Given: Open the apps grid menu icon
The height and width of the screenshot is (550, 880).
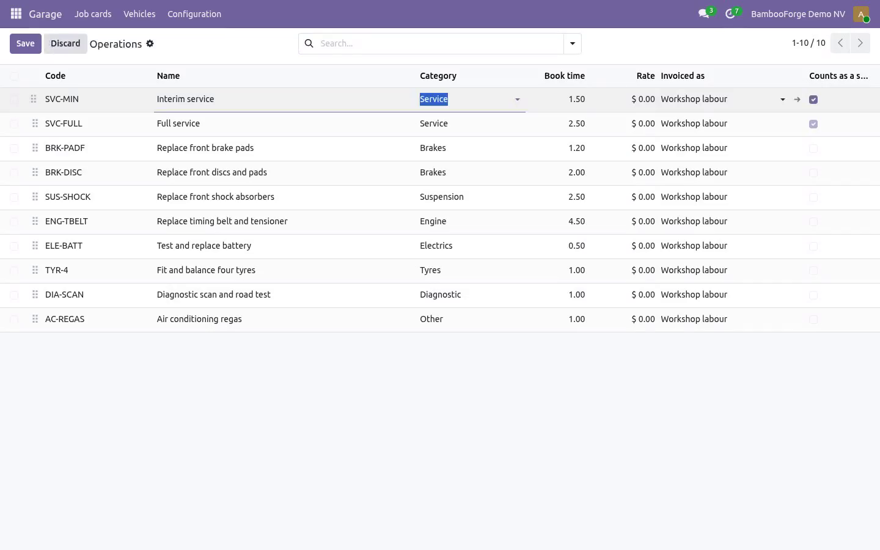Looking at the screenshot, I should click(x=16, y=13).
